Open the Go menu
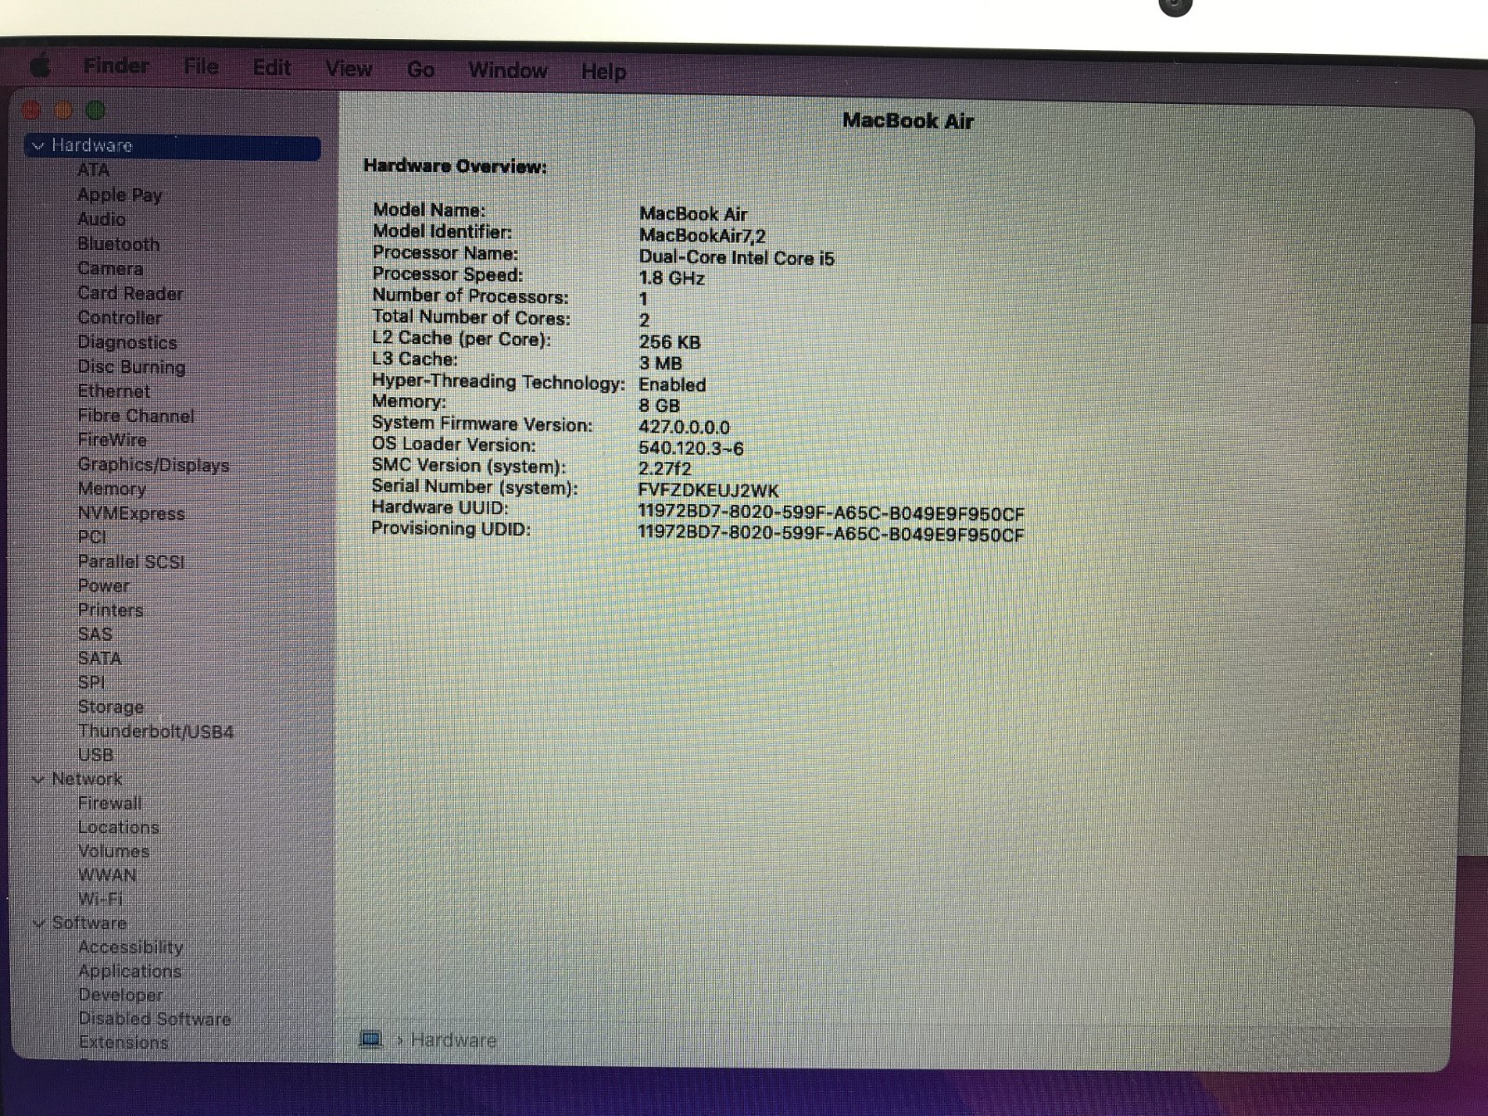 (421, 70)
